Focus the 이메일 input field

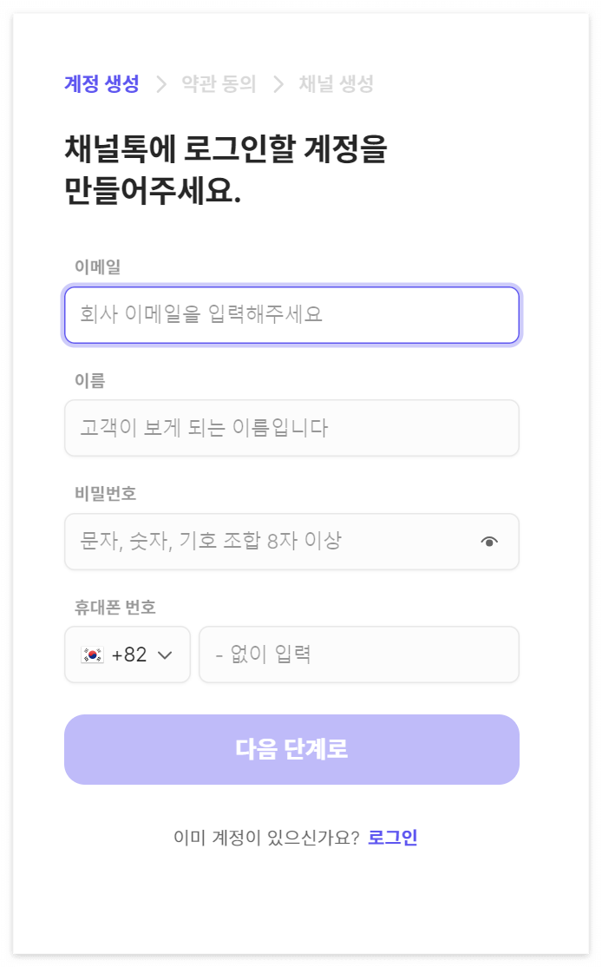tap(291, 315)
